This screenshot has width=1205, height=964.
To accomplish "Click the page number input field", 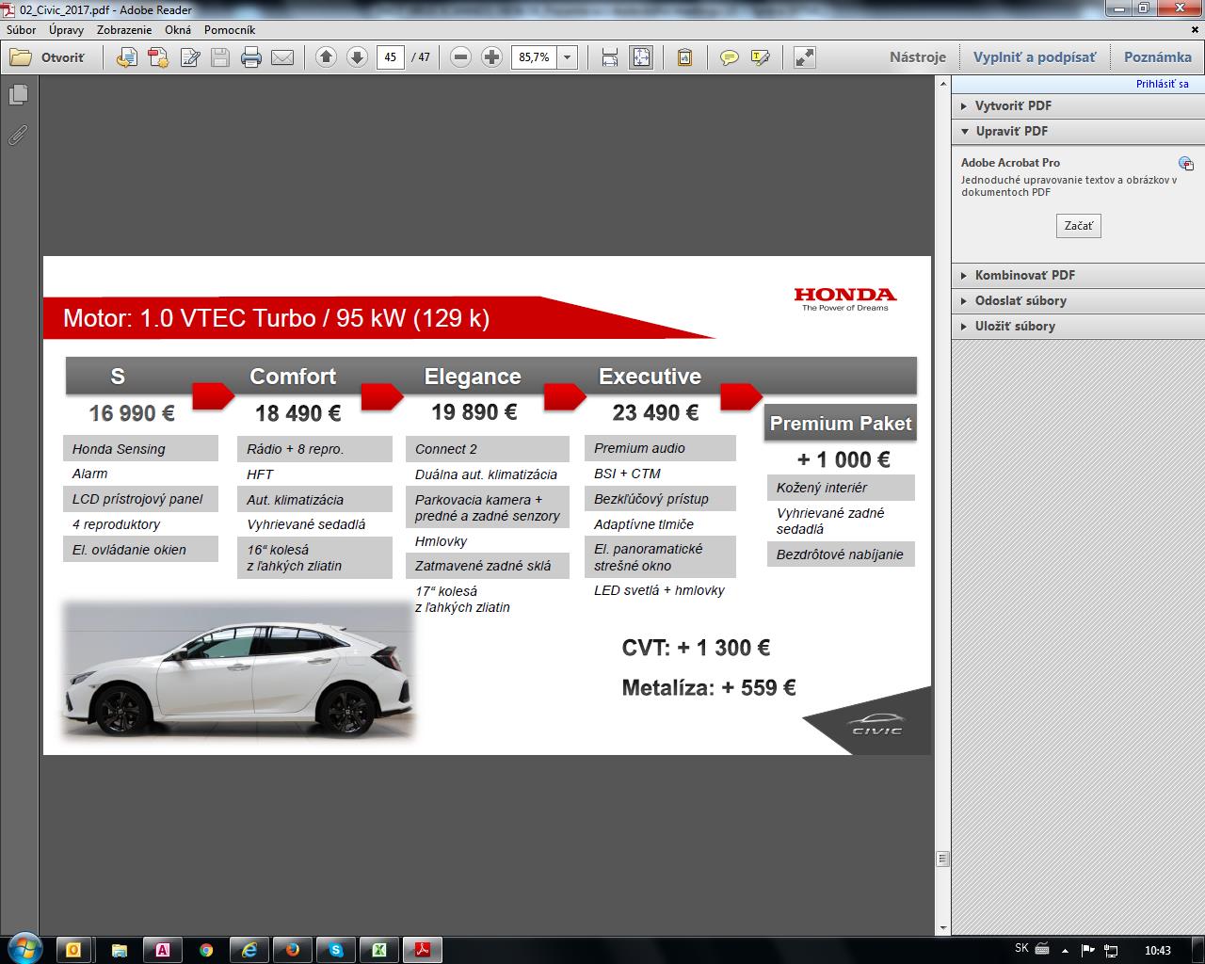I will [390, 57].
